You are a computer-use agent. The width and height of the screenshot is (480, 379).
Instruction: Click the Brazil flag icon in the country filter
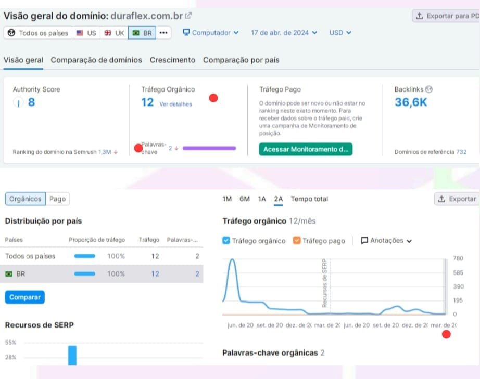[x=136, y=33]
